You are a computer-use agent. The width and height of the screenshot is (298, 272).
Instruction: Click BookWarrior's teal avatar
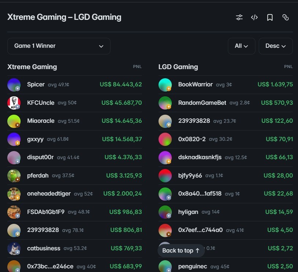point(165,85)
